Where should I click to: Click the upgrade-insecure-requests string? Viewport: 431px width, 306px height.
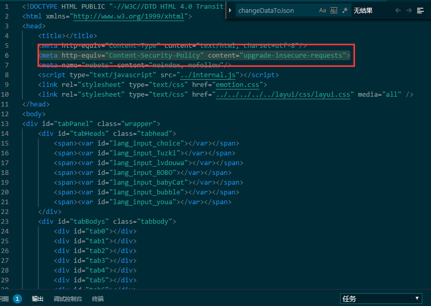(x=293, y=56)
